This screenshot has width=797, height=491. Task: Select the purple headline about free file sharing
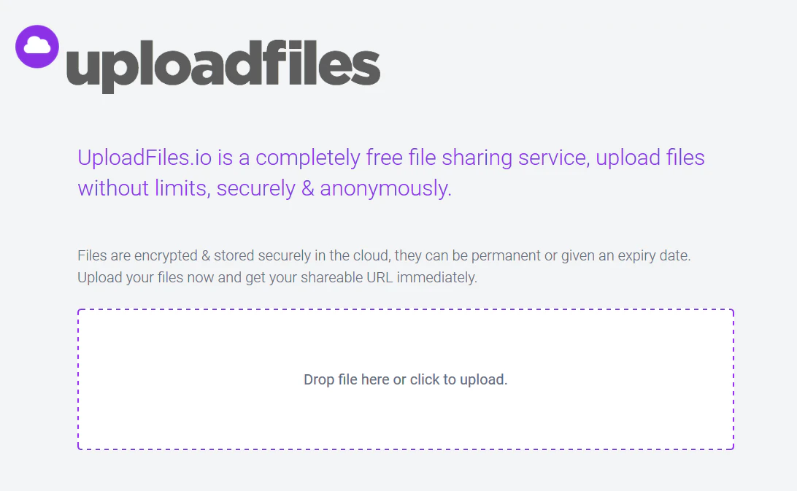tap(391, 157)
